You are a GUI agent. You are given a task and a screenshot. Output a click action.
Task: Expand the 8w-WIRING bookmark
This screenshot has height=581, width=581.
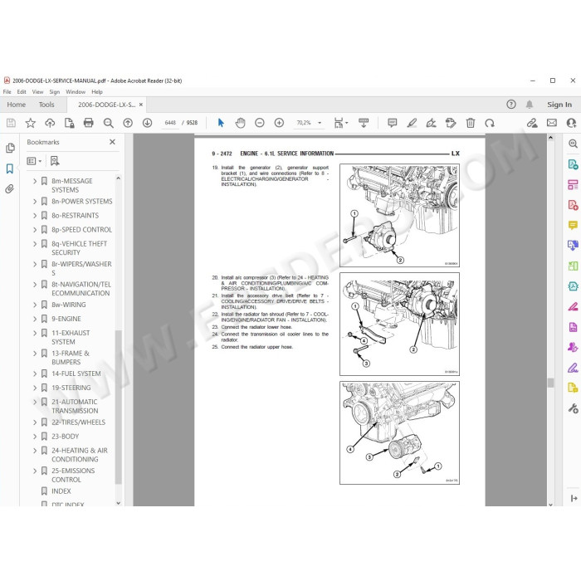(35, 305)
